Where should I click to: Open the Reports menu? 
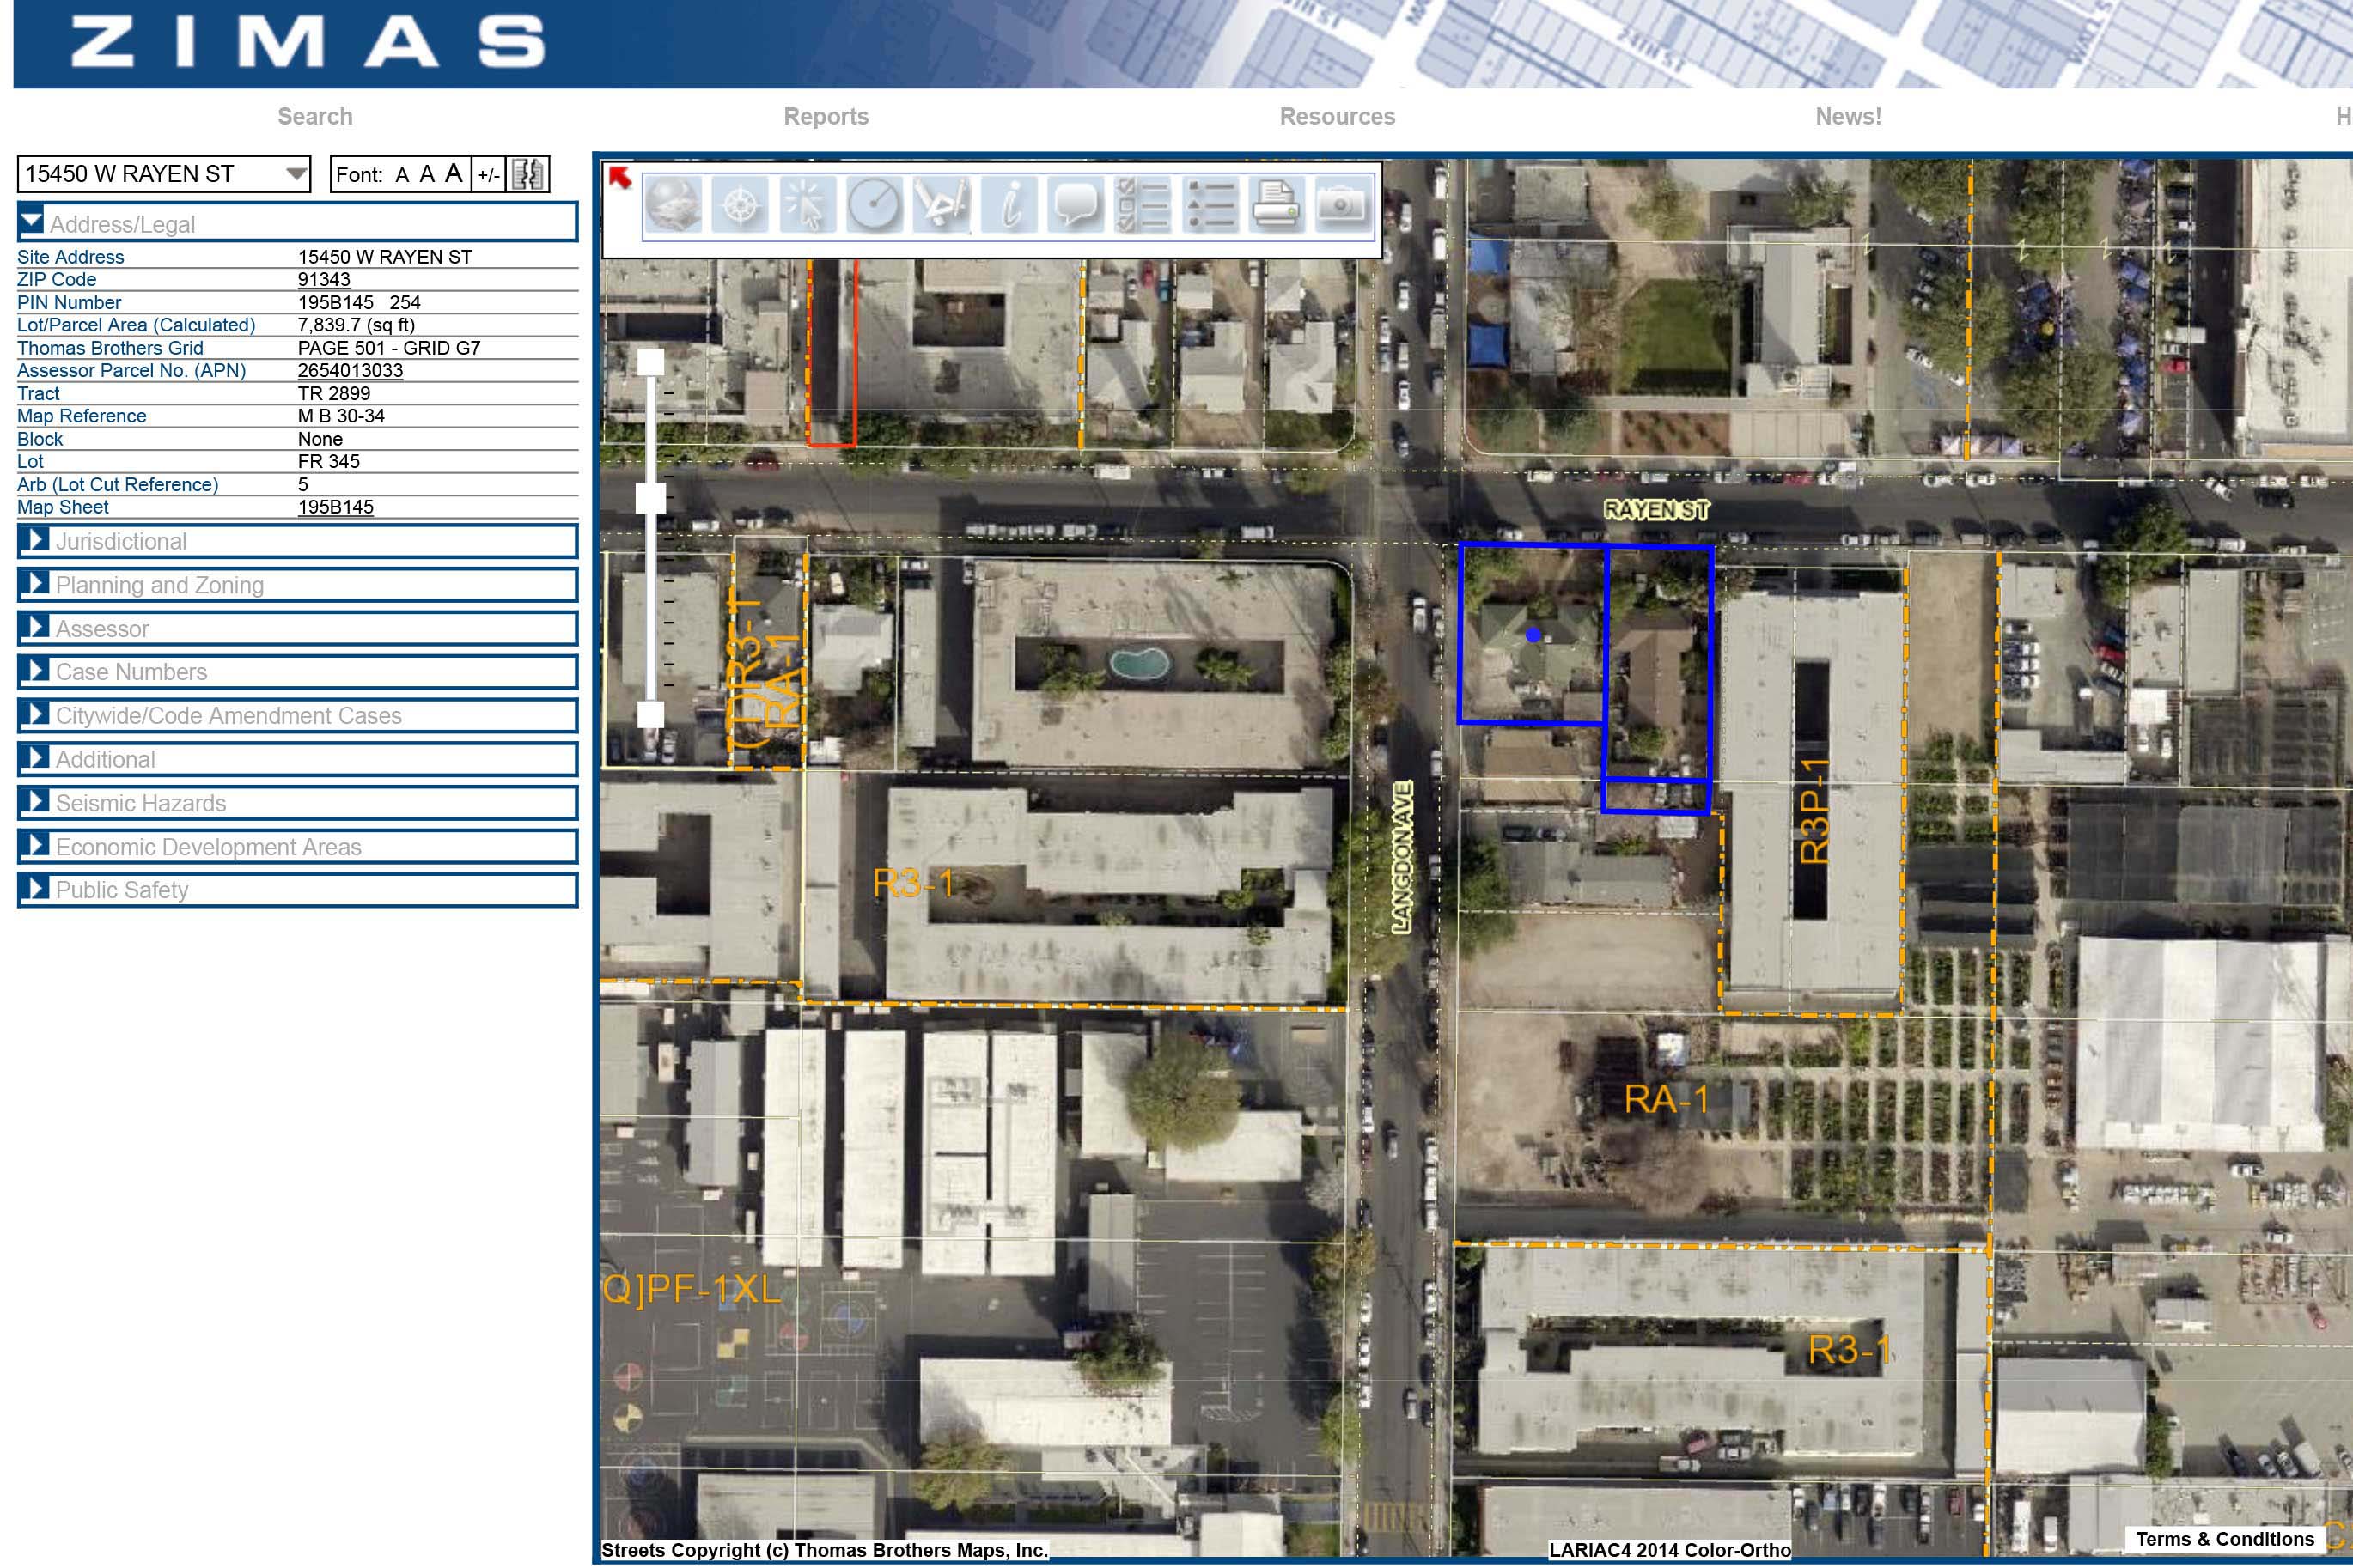(x=826, y=117)
